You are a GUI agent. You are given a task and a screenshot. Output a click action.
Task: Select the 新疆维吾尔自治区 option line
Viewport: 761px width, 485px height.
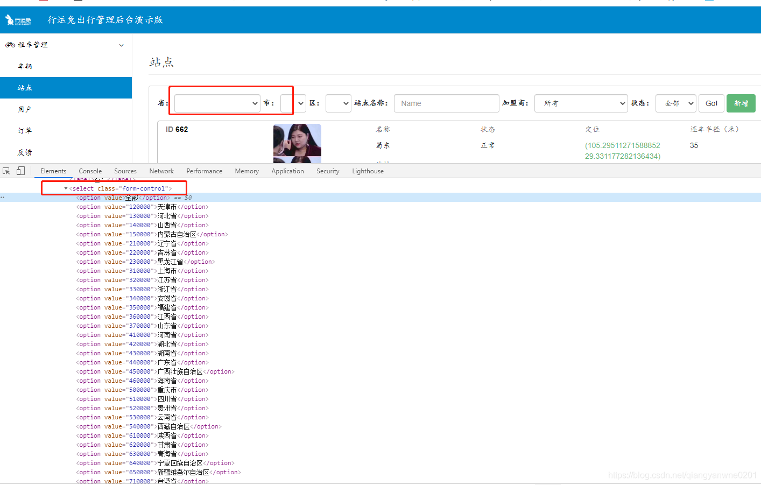(x=158, y=472)
